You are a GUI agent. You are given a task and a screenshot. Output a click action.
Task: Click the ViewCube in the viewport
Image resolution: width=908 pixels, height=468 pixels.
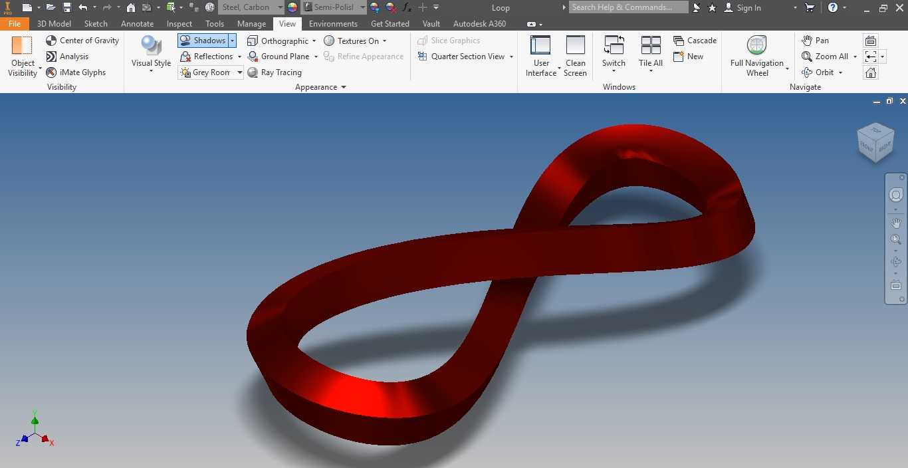875,142
